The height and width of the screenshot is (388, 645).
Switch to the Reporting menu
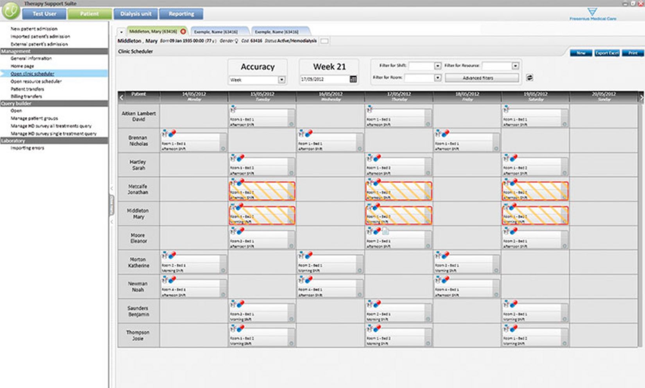pyautogui.click(x=181, y=14)
